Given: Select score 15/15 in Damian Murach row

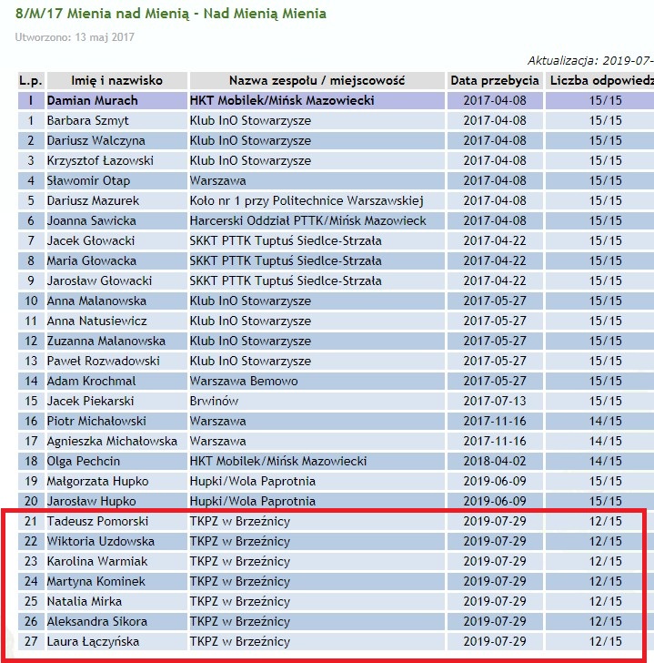Looking at the screenshot, I should [x=606, y=100].
